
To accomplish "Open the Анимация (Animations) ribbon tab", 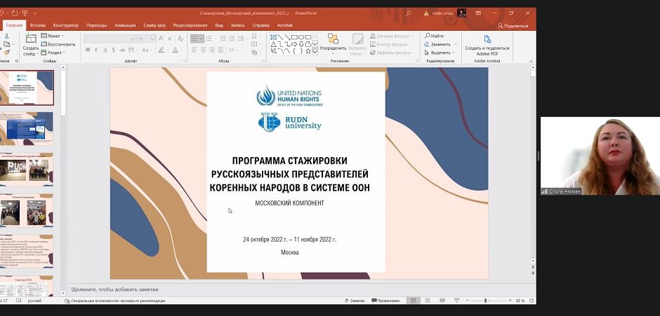I will click(x=125, y=25).
